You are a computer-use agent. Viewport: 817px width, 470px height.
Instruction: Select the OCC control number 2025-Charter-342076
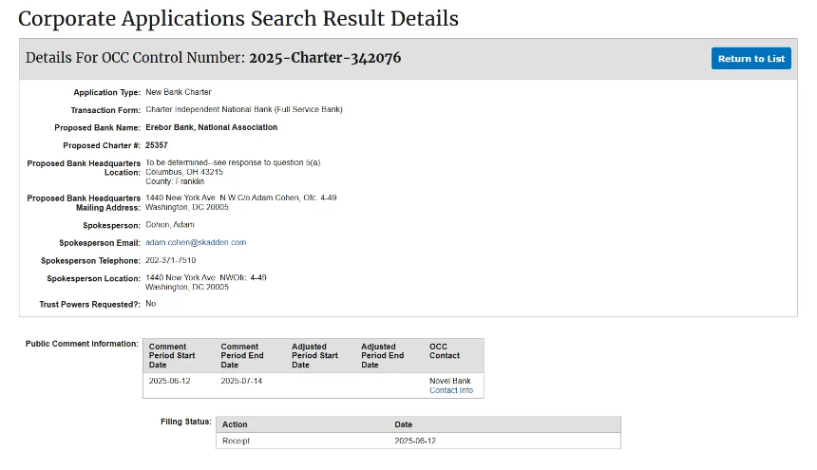(325, 58)
